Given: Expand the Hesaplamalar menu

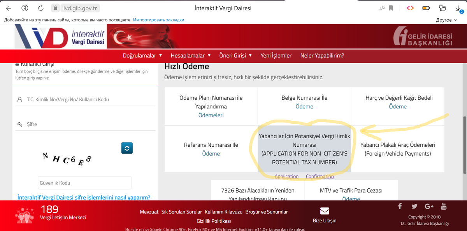Looking at the screenshot, I should 190,56.
